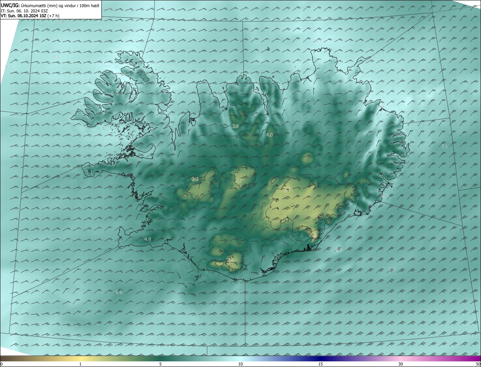
Task: Click the map value label 9.2
Action: coord(8,67)
